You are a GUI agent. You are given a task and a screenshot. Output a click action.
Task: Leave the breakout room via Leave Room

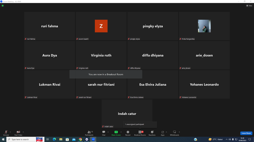(x=246, y=133)
